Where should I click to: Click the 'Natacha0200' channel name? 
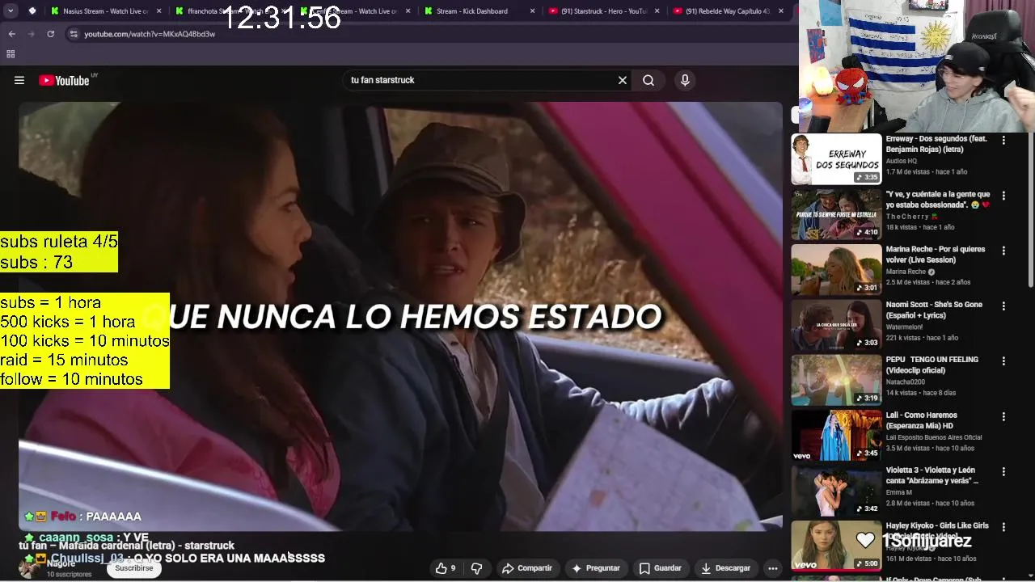pos(906,382)
